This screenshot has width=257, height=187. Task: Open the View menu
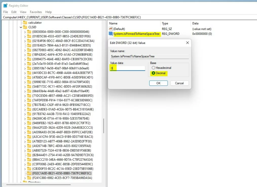pyautogui.click(x=23, y=12)
